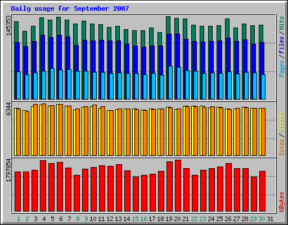Click the red KBytes bar for day 29
The height and width of the screenshot is (225, 288).
pos(254,194)
